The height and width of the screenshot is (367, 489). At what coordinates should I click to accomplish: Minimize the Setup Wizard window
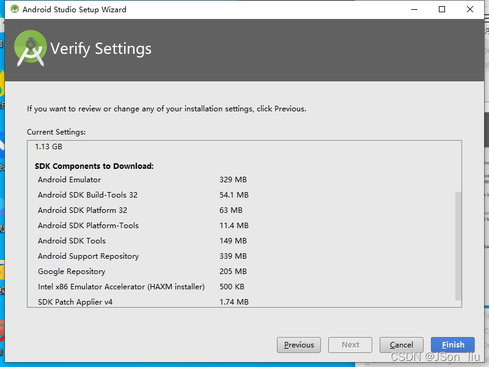[x=414, y=9]
